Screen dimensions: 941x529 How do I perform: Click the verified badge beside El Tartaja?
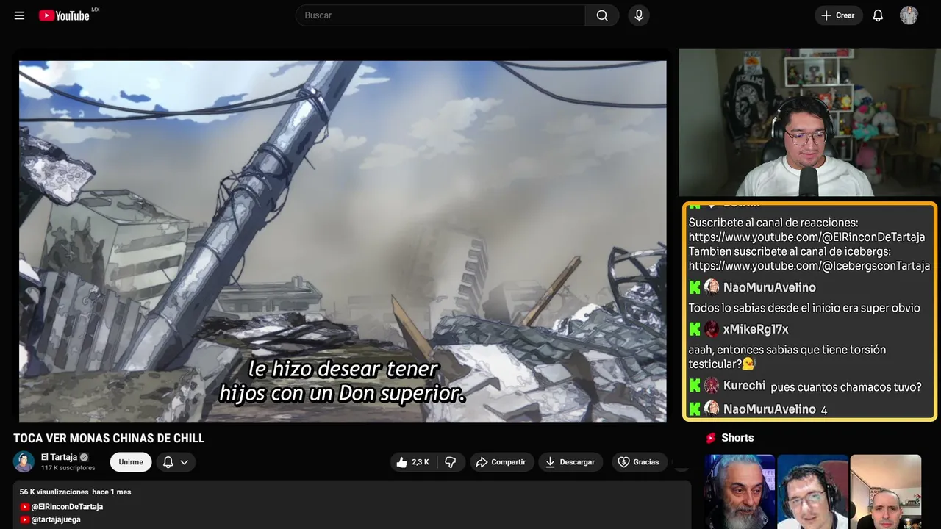pos(84,457)
